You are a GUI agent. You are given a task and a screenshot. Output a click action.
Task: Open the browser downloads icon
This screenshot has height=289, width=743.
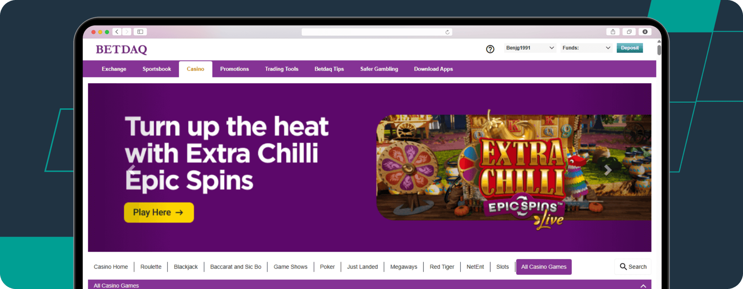coord(645,32)
